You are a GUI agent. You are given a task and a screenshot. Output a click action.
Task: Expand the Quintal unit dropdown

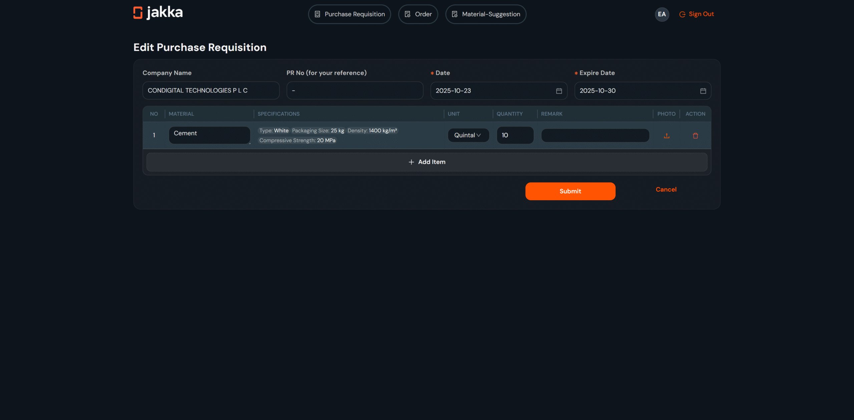click(x=468, y=135)
